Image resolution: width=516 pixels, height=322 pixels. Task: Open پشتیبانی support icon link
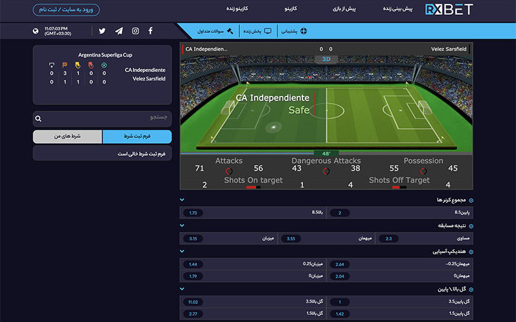[x=295, y=31]
